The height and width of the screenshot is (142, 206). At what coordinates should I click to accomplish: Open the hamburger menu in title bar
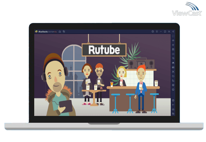pos(157,32)
